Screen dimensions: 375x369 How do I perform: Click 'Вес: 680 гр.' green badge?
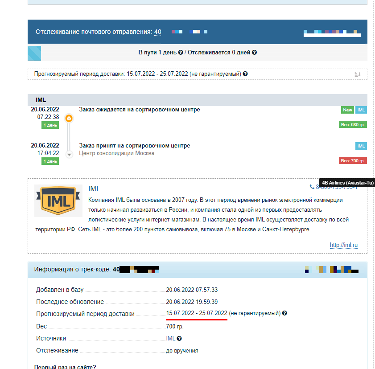(353, 124)
